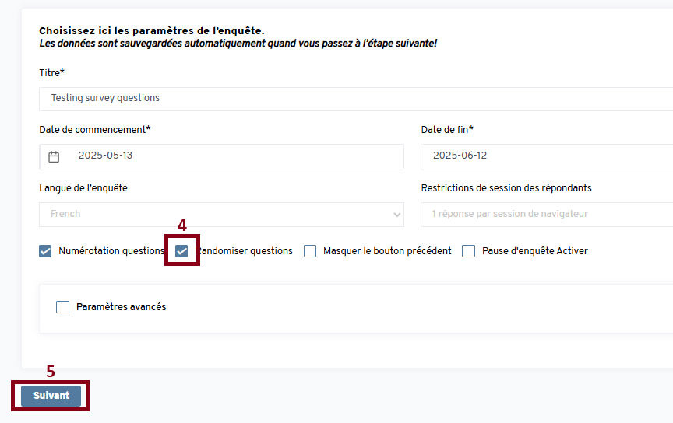
Task: Enable Masquer le bouton précédent checkbox
Action: [310, 251]
